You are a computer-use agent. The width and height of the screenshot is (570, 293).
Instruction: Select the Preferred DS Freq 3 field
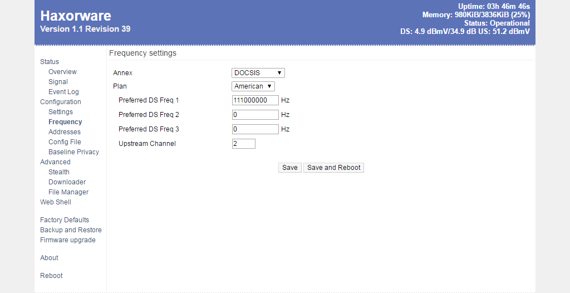(x=255, y=129)
